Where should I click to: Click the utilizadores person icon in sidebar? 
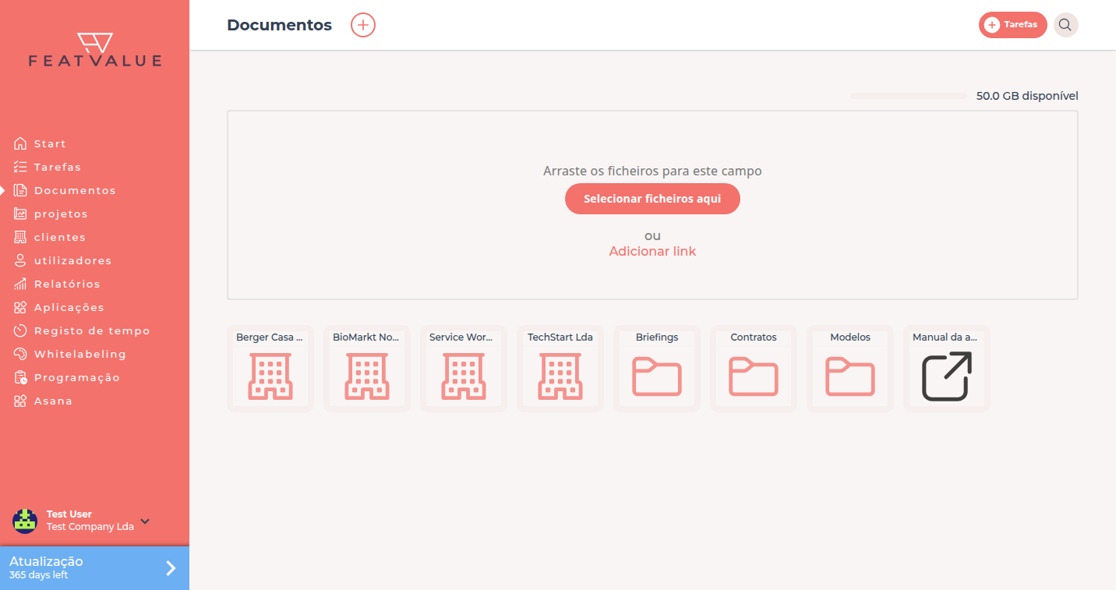pos(20,260)
